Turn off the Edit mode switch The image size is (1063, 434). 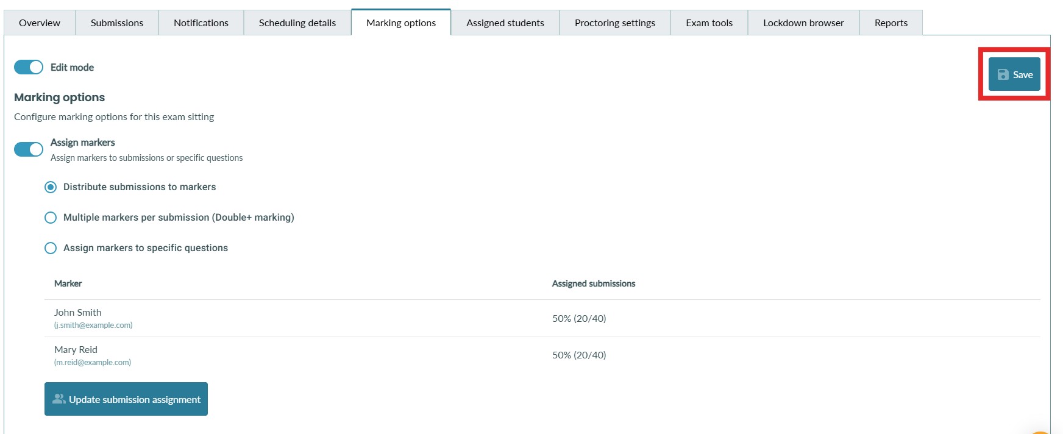(29, 67)
